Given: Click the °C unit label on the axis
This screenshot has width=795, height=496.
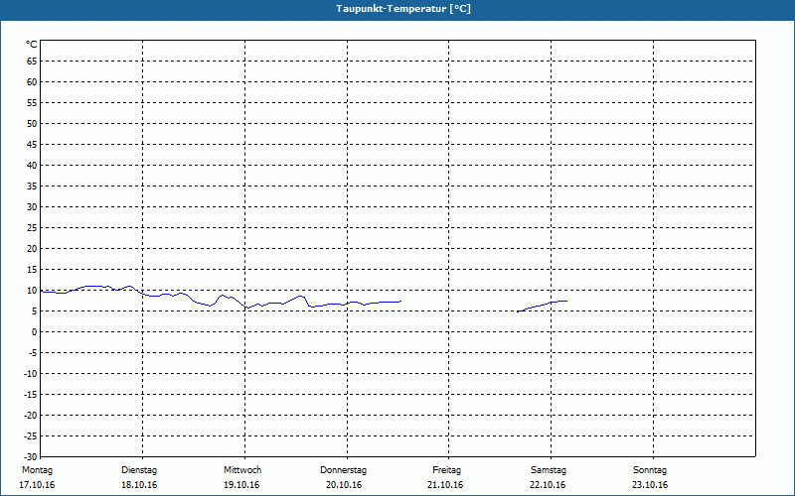Looking at the screenshot, I should pos(32,45).
